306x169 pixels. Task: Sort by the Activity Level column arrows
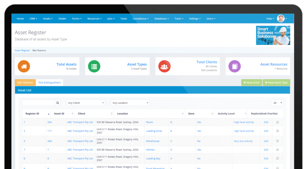tap(246, 114)
